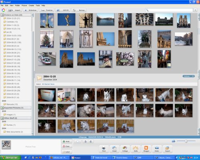Viewport: 200px width, 160px height.
Task: Select the golden statue photo thumbnail
Action: 66,20
